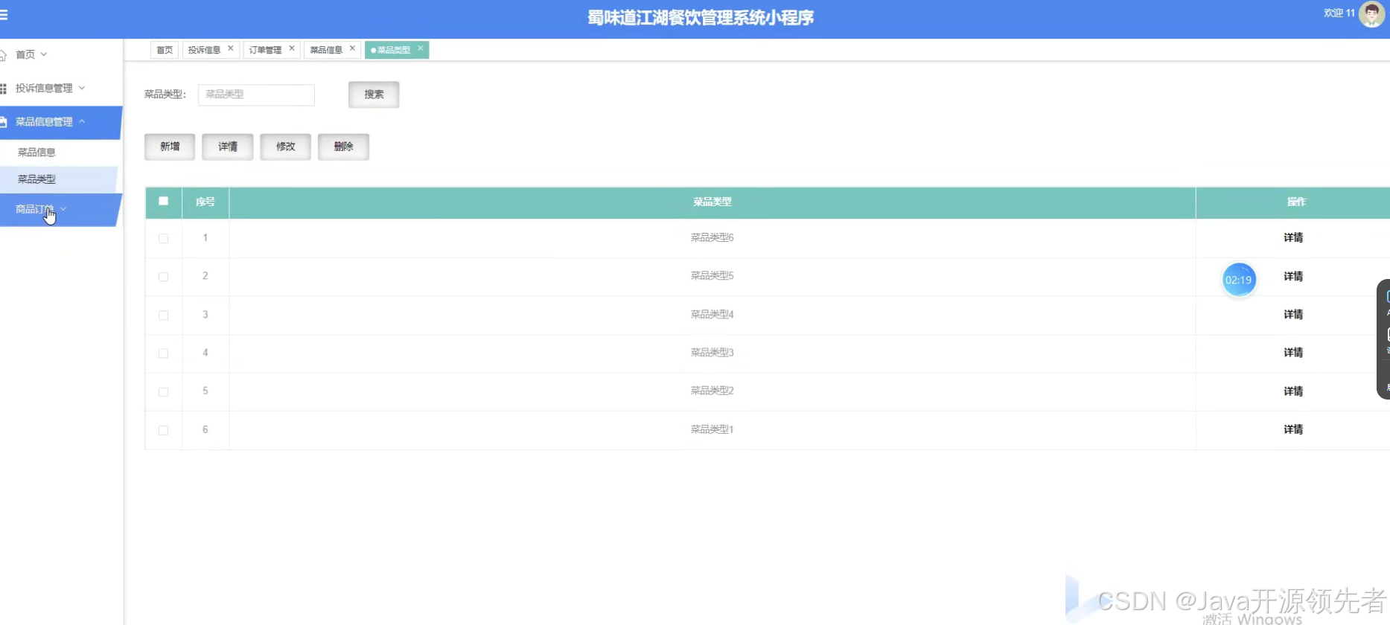1390x625 pixels.
Task: Toggle the hamburger menu icon
Action: coord(3,14)
